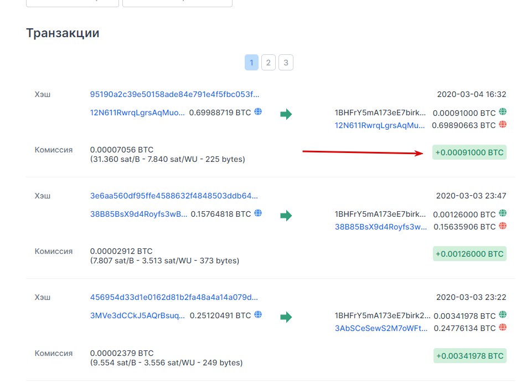Click the +0.00091000 BTC green badge

[469, 152]
